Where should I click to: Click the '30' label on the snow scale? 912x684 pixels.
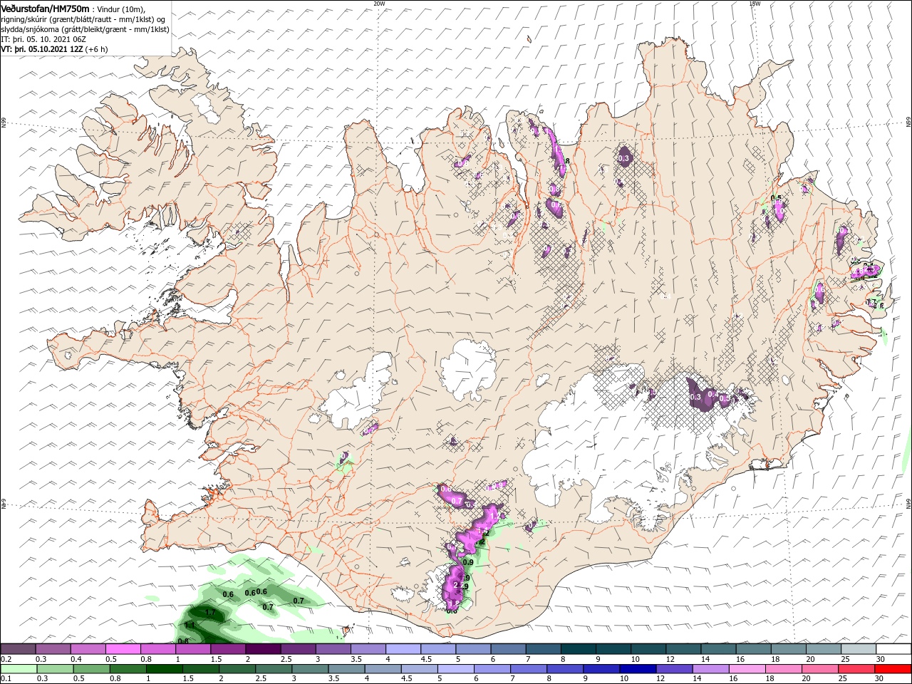(x=880, y=659)
